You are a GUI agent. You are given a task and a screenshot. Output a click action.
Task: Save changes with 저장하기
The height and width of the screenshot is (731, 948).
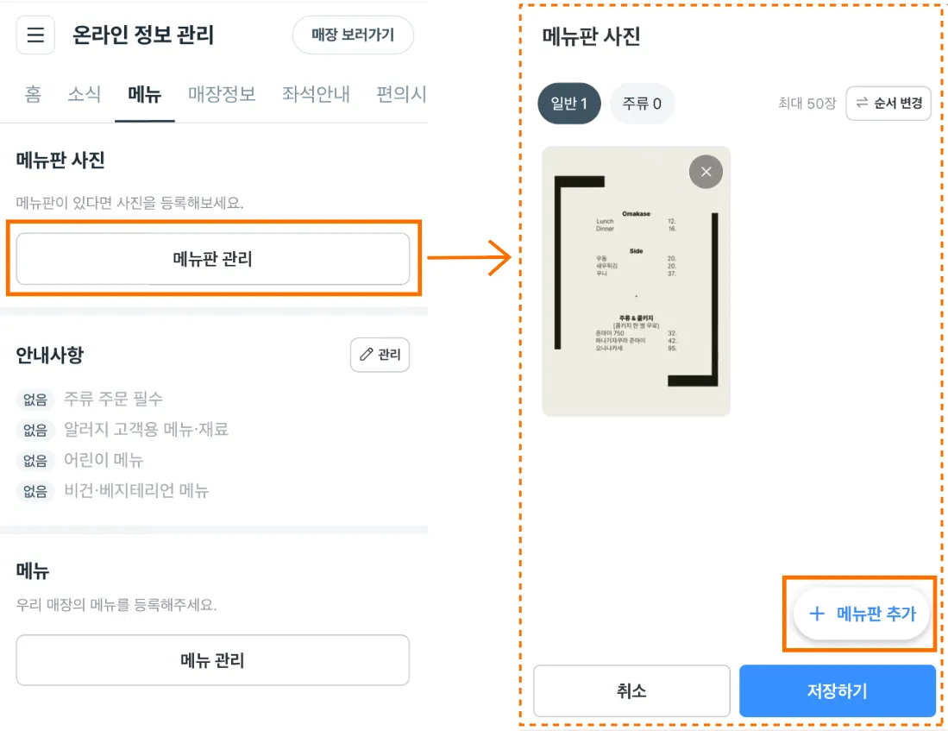tap(837, 690)
